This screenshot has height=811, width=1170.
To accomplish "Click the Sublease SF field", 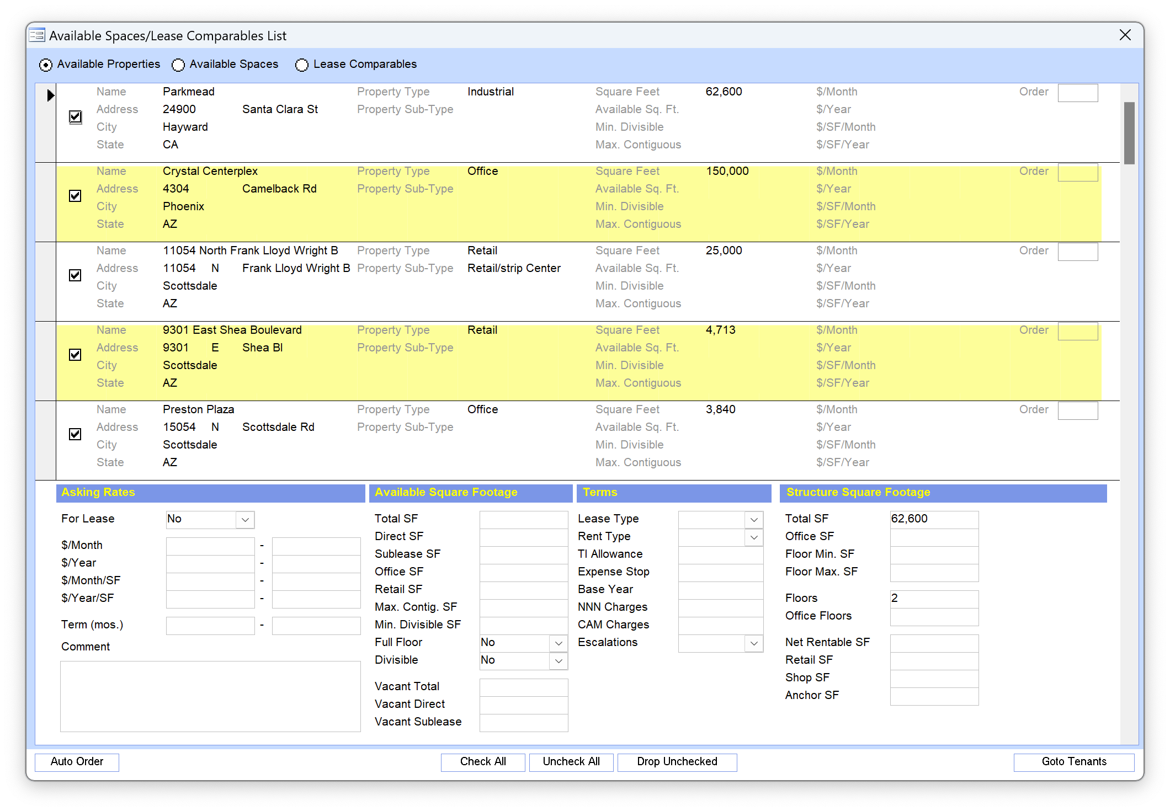I will 524,554.
